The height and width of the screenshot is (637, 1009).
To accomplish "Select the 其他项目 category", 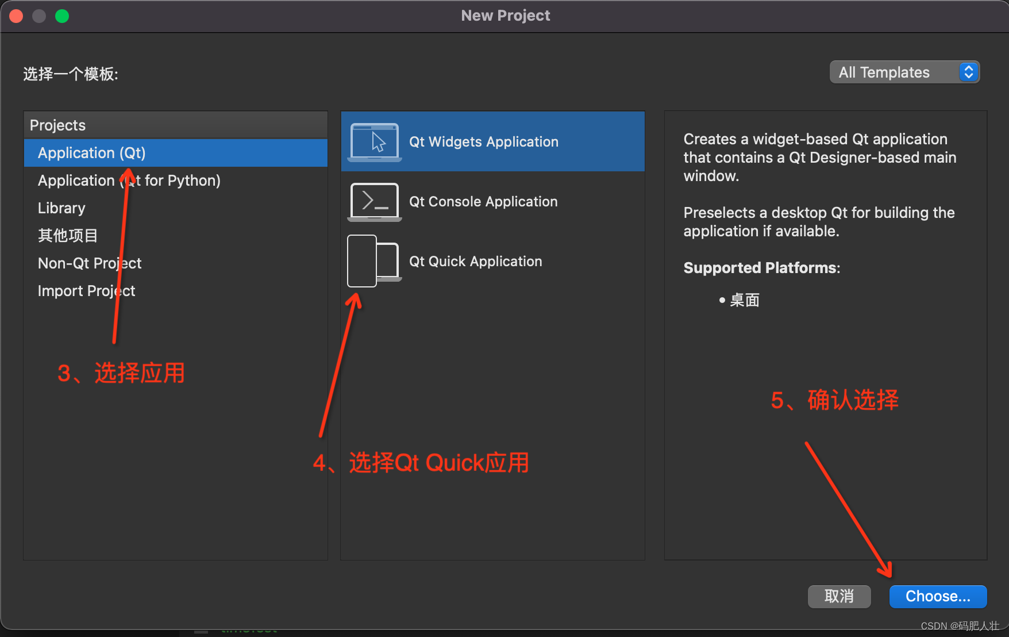I will (176, 236).
